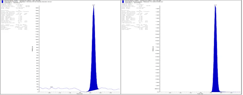Click the 2.0 tick on left time axis
This screenshot has height=95, width=243.
80,93
